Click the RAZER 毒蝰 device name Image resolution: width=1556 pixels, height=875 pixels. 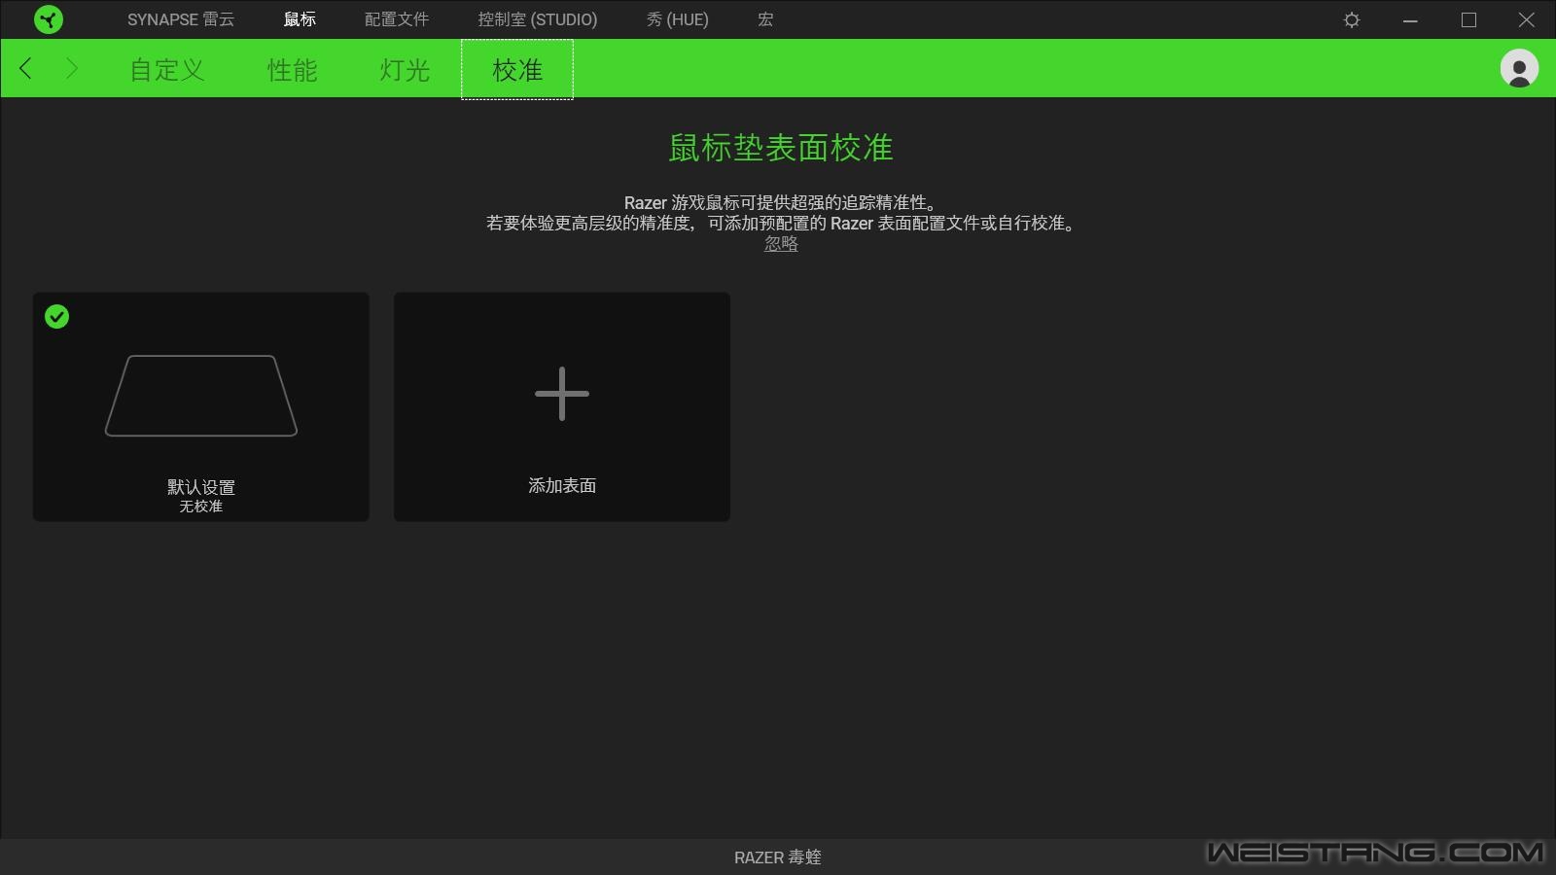pyautogui.click(x=778, y=857)
